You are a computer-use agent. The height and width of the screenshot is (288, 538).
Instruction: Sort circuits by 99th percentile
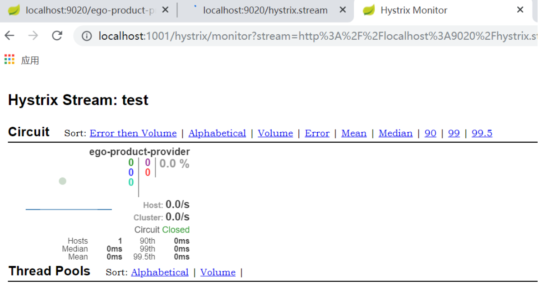point(454,133)
